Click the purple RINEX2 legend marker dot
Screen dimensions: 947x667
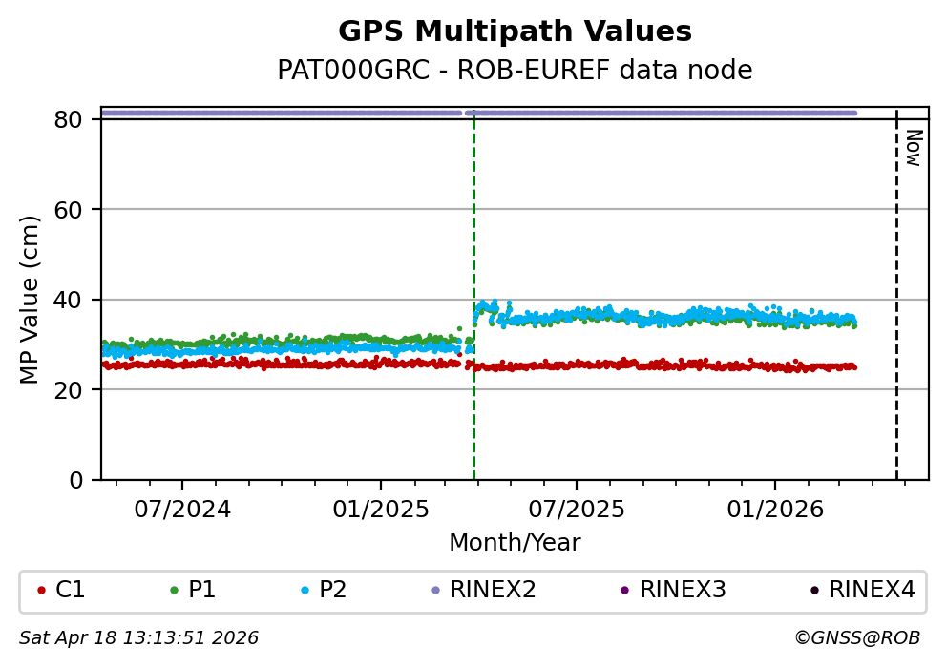[x=436, y=591]
